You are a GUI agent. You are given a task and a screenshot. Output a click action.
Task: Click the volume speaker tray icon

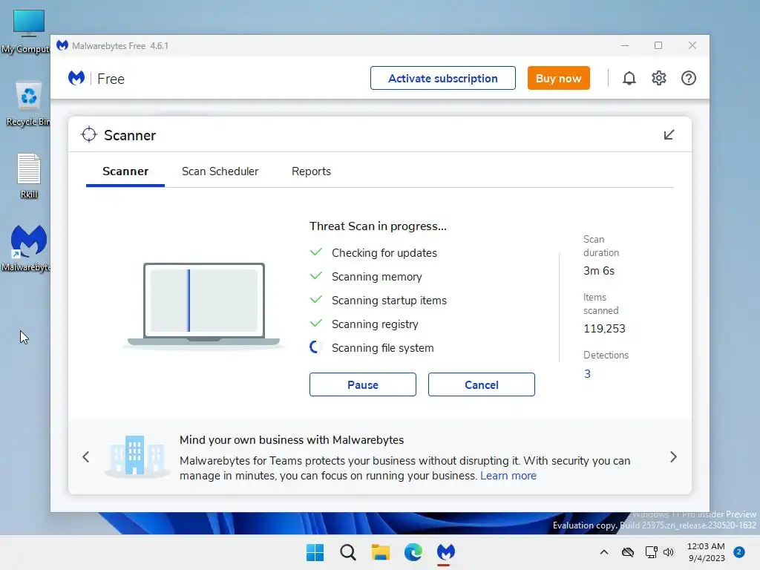click(669, 552)
